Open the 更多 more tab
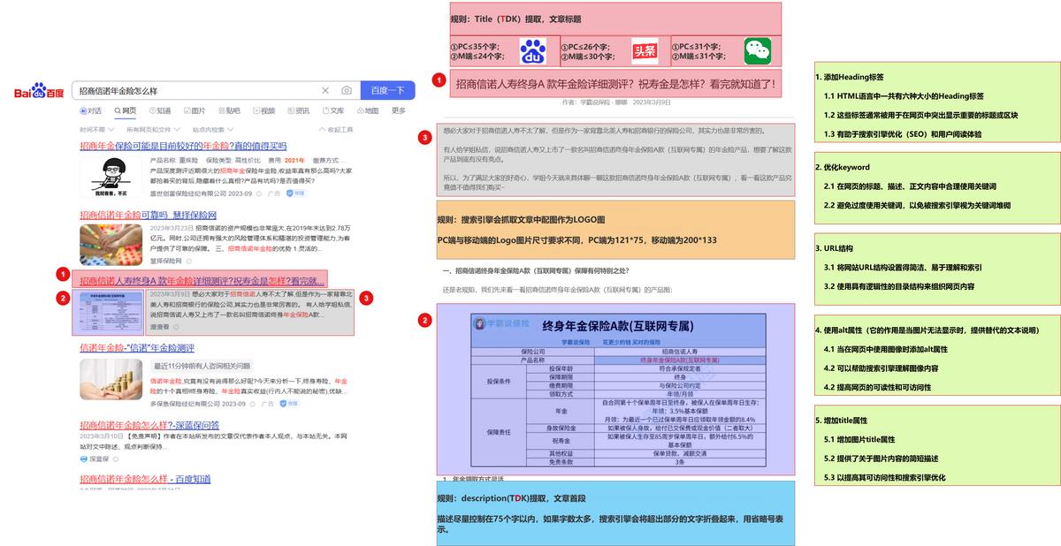This screenshot has width=1061, height=546. [399, 110]
